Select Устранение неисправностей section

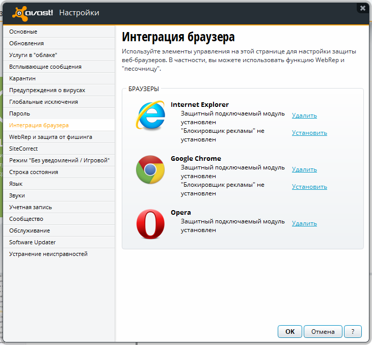[59, 254]
